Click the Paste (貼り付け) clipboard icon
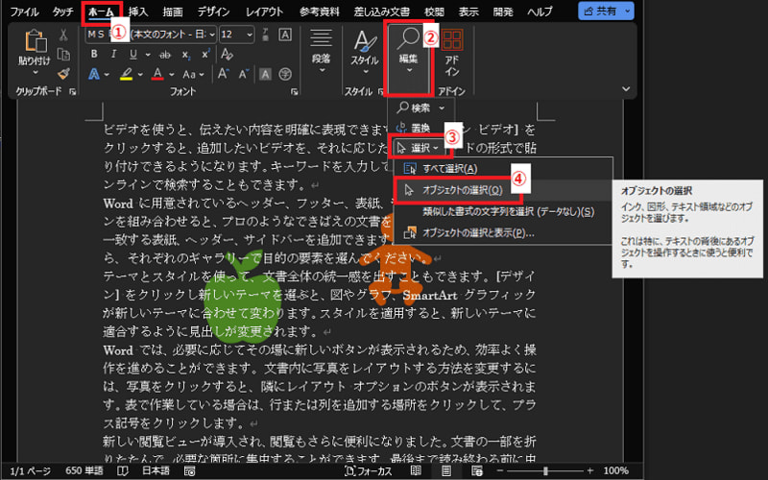 pyautogui.click(x=35, y=42)
